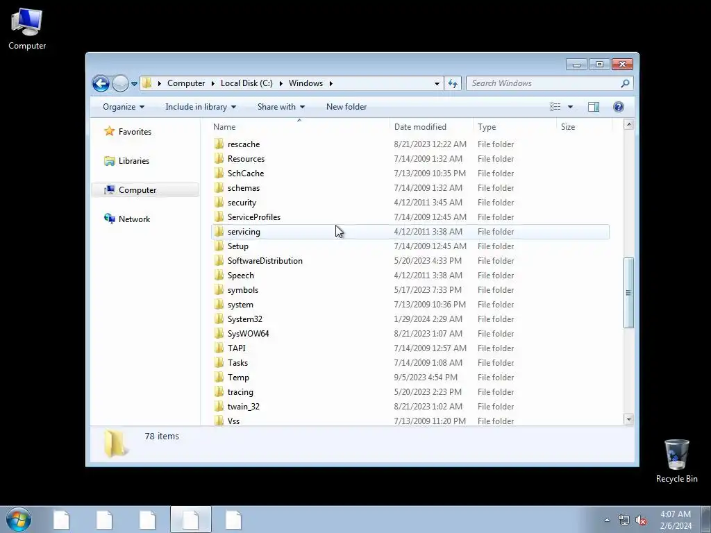Show hidden system tray icons arrow
Image resolution: width=711 pixels, height=533 pixels.
pyautogui.click(x=607, y=521)
